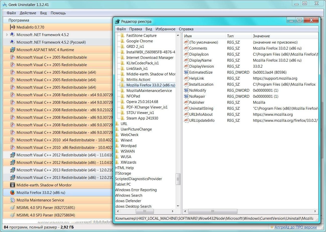Click the registry tree vertical scrollbar thumb

pyautogui.click(x=178, y=179)
